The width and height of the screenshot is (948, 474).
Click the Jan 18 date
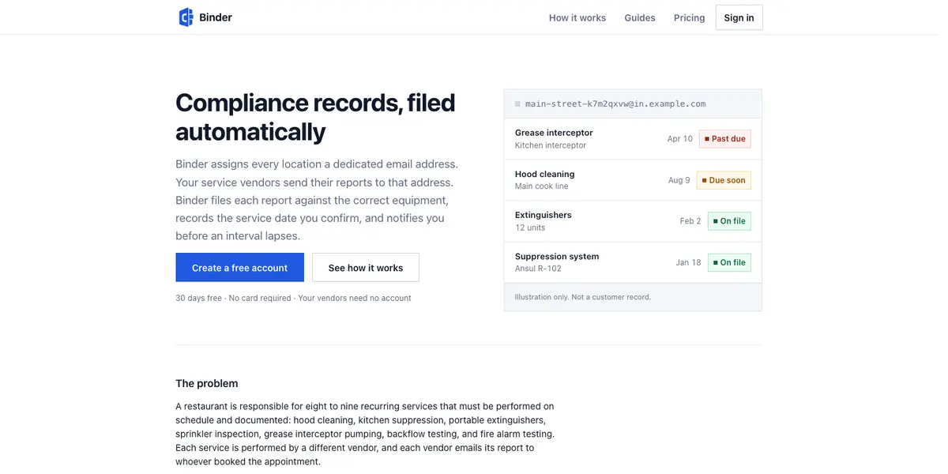688,262
